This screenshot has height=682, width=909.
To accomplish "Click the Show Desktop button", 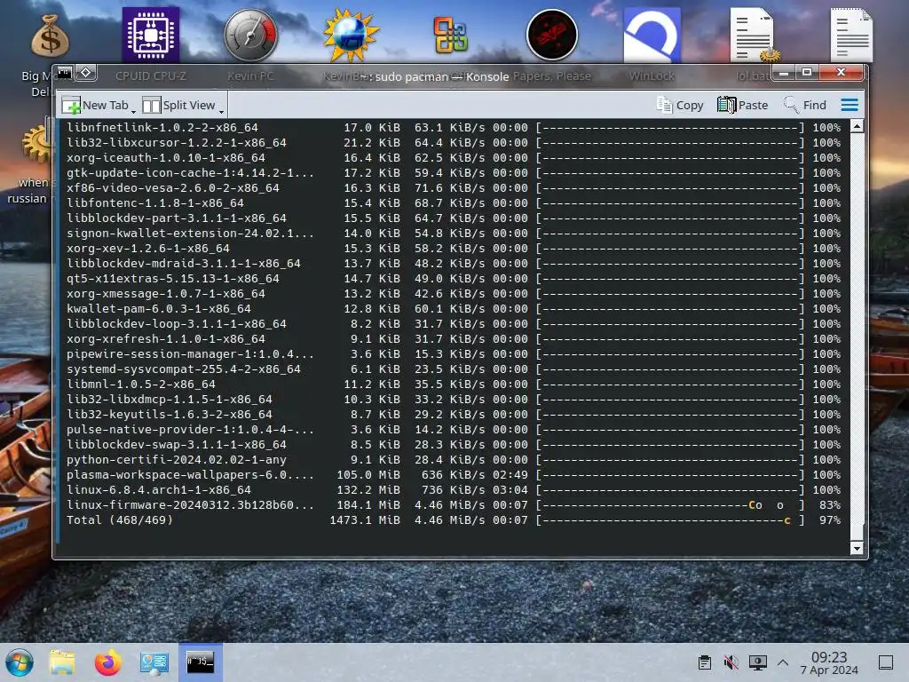I will click(x=886, y=662).
